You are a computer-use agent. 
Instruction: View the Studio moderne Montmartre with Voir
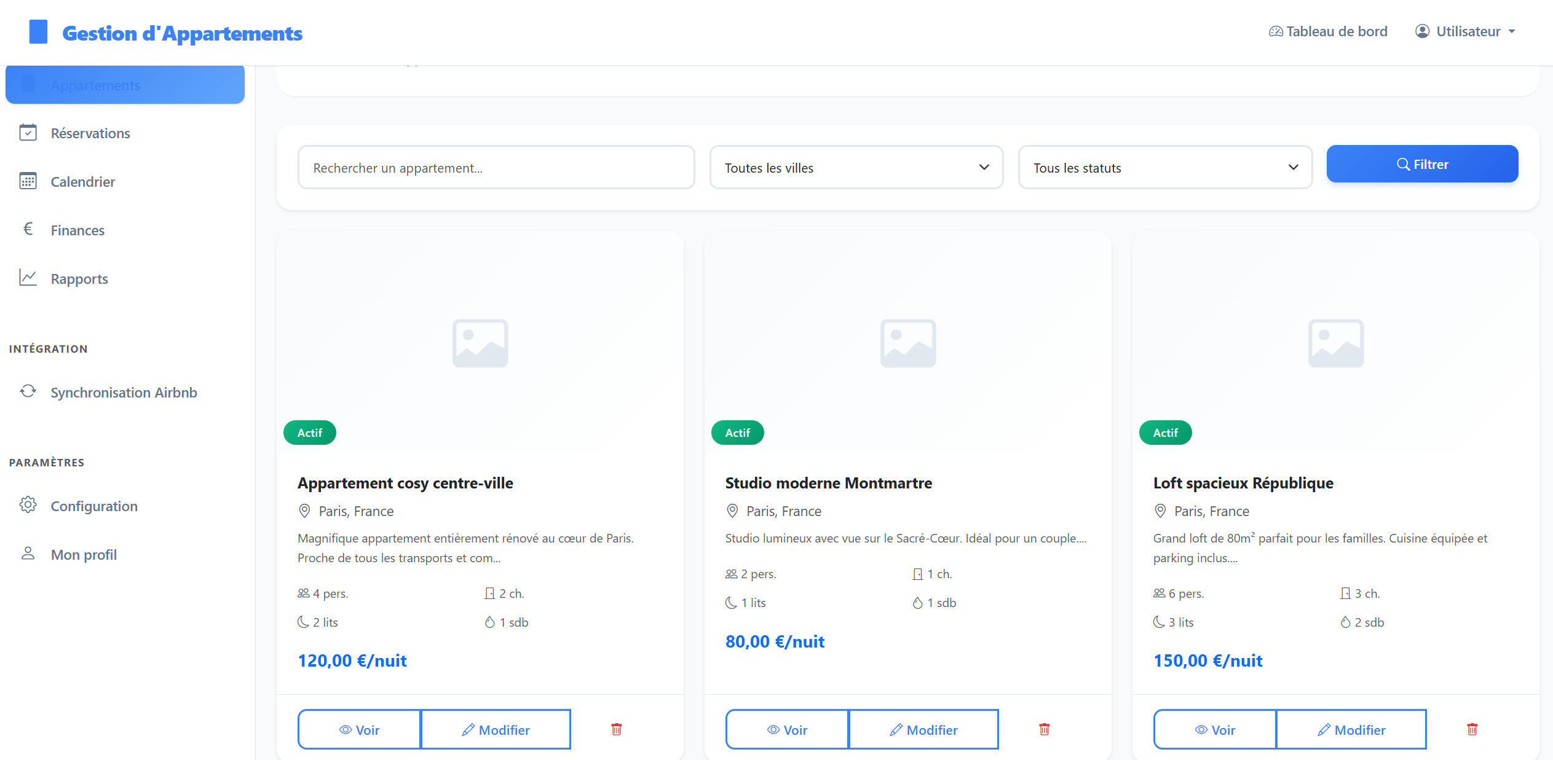click(787, 730)
